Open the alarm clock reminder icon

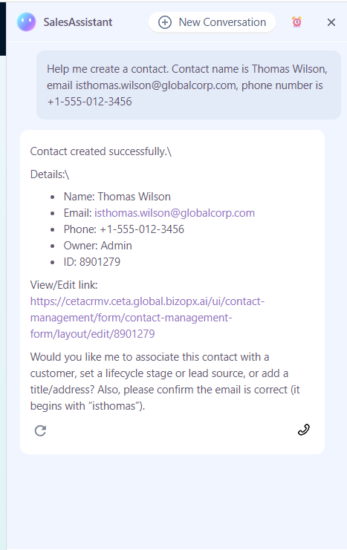(297, 22)
